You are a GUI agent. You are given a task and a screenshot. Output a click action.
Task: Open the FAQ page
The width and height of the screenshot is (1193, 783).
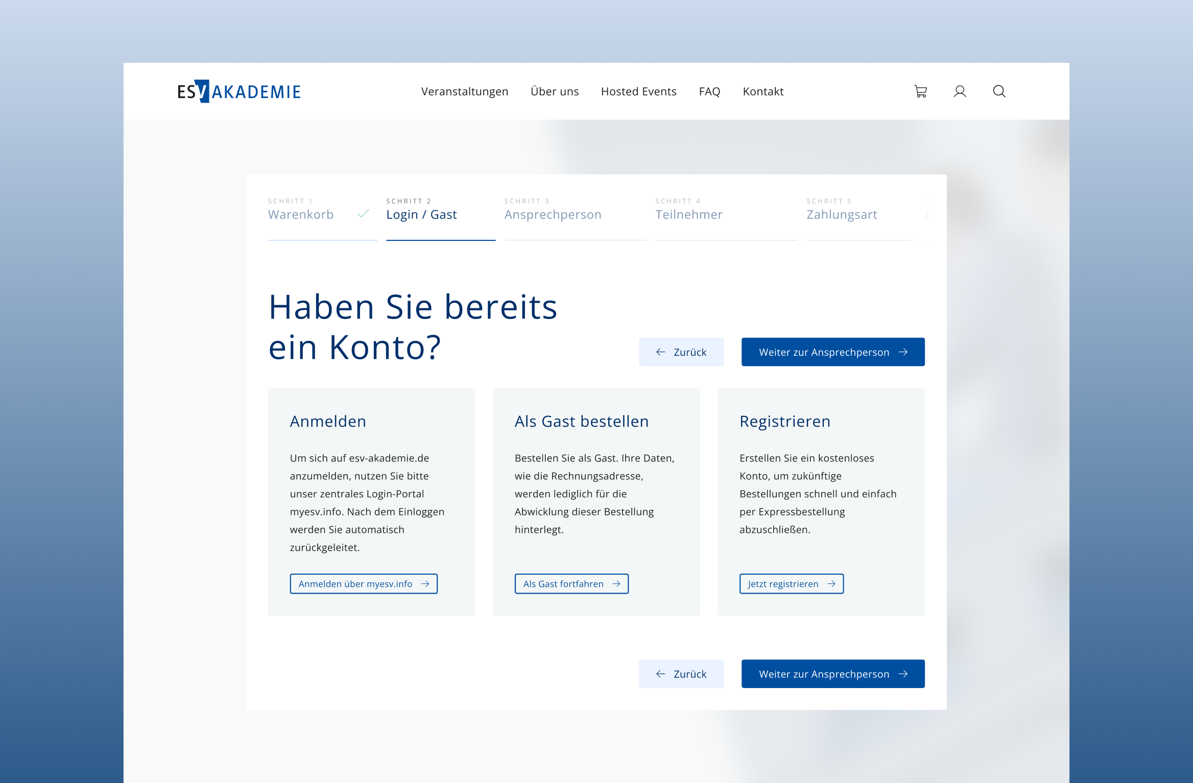coord(709,91)
